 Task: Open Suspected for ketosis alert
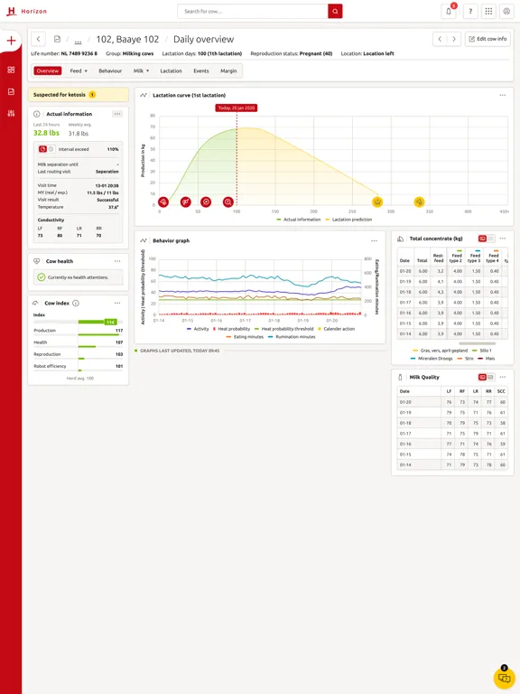click(79, 95)
